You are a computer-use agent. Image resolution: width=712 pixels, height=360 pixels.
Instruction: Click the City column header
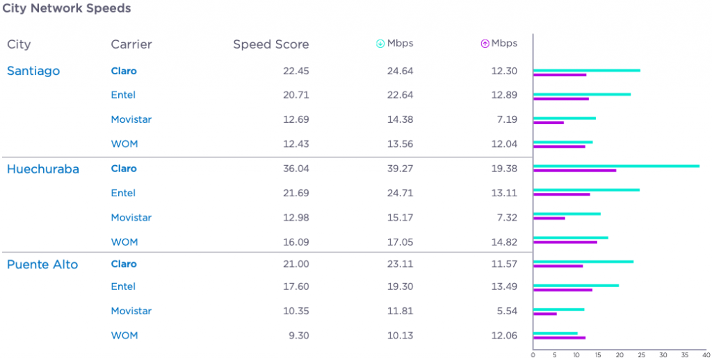tap(19, 44)
